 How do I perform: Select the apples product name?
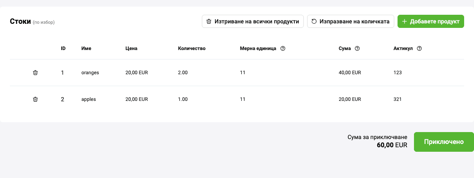[x=88, y=99]
